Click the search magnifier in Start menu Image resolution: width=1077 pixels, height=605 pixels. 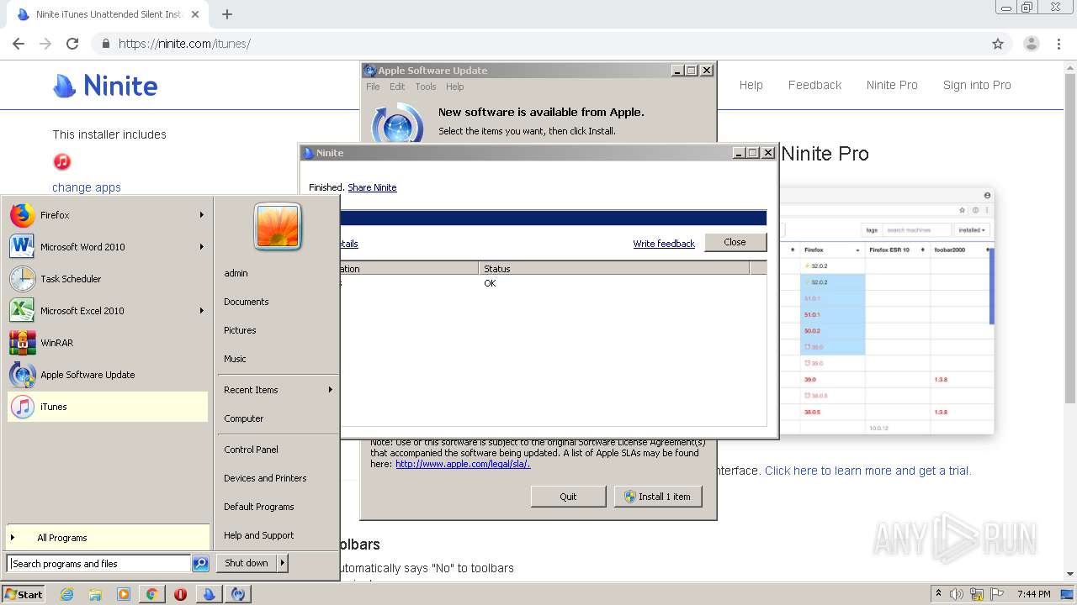[200, 564]
